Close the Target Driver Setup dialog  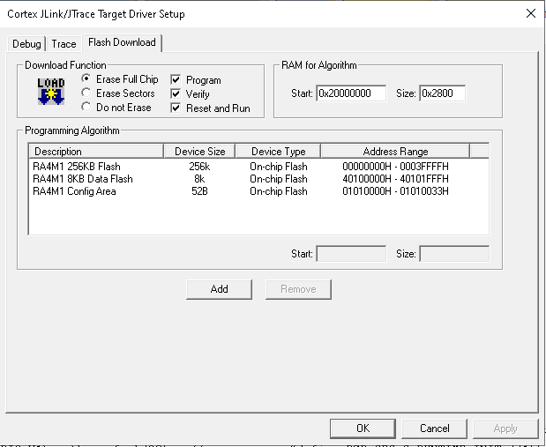[x=531, y=13]
